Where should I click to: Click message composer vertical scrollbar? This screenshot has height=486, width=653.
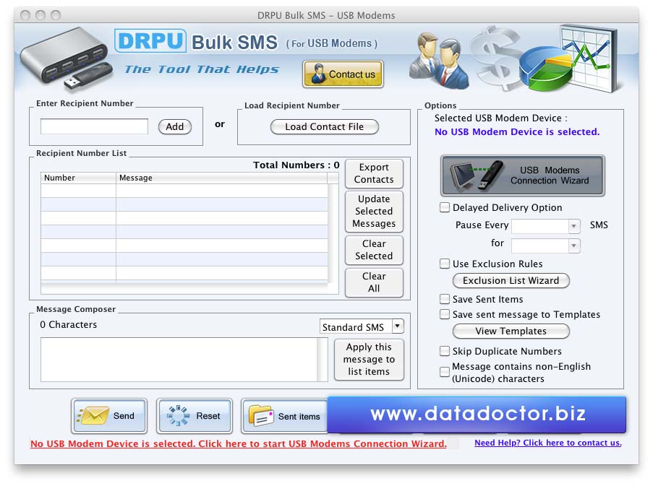323,360
